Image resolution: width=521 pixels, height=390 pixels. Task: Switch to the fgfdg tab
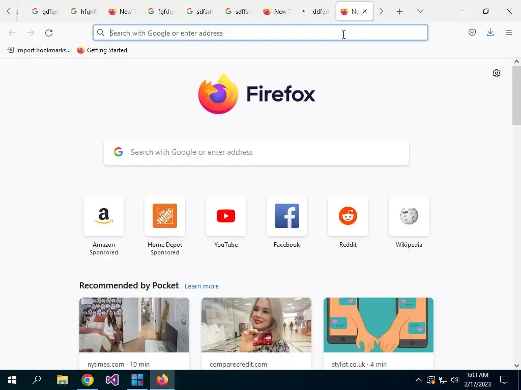[x=161, y=12]
